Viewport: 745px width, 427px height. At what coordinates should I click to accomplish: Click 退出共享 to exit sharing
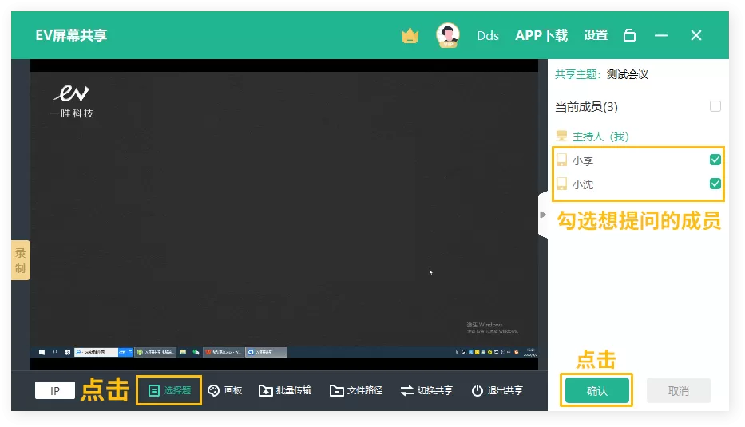tap(497, 390)
